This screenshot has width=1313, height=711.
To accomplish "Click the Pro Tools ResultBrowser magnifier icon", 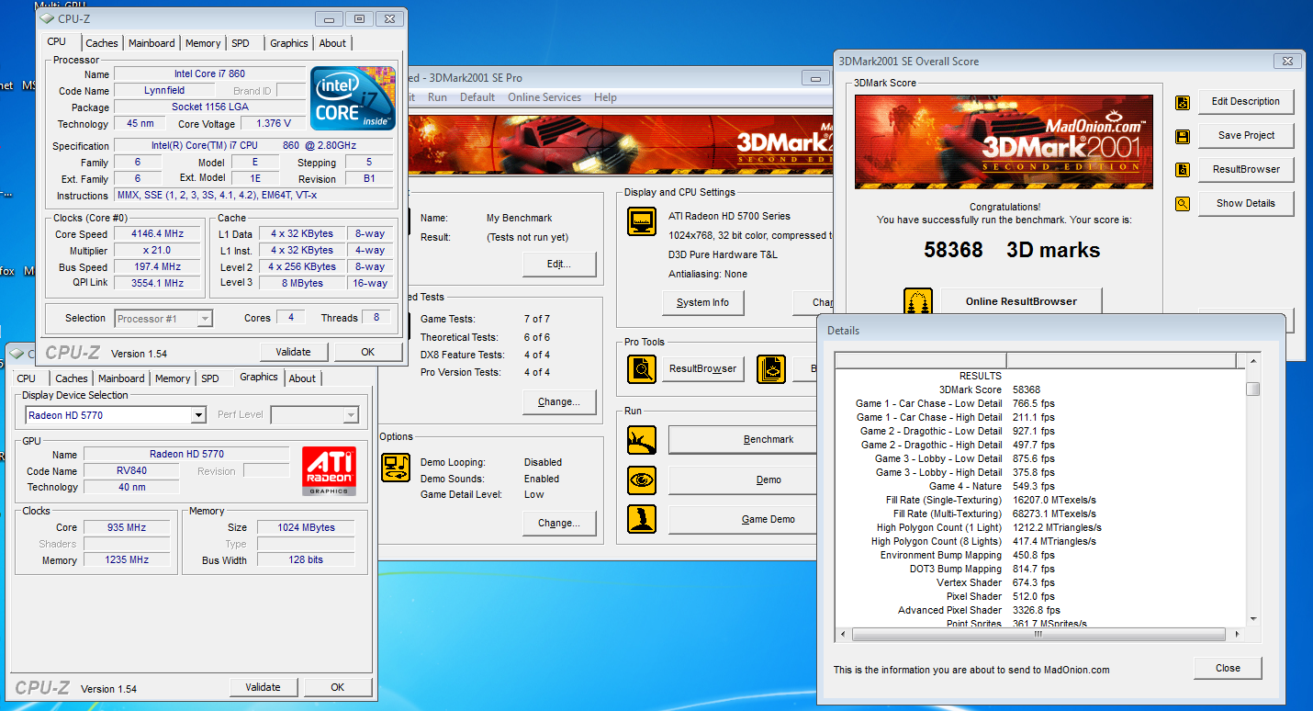I will tap(642, 368).
